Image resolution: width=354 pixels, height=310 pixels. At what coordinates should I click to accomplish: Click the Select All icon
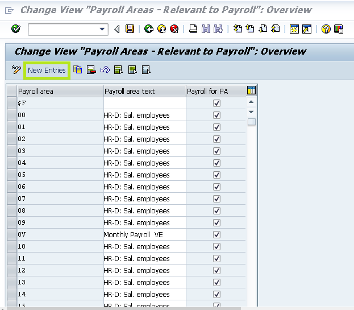(119, 70)
